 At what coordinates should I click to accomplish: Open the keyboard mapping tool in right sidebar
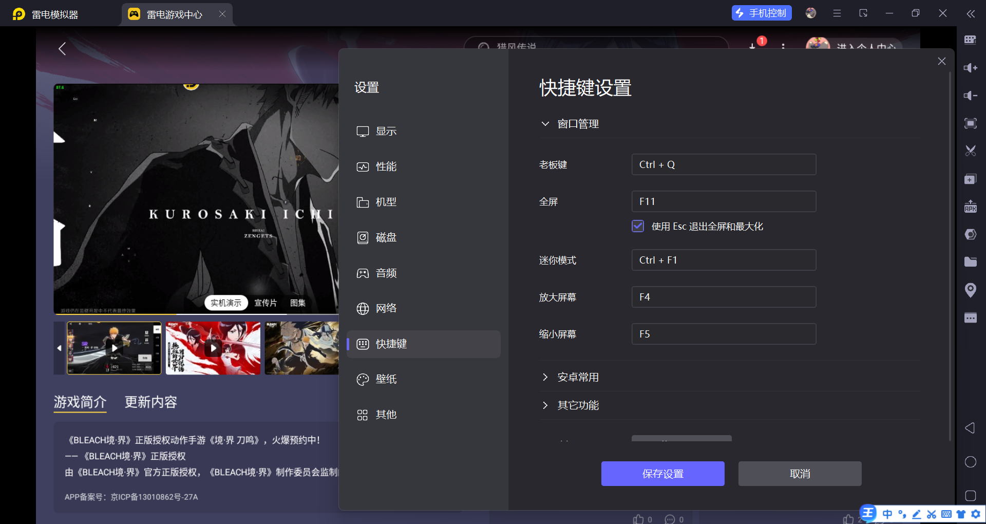970,40
